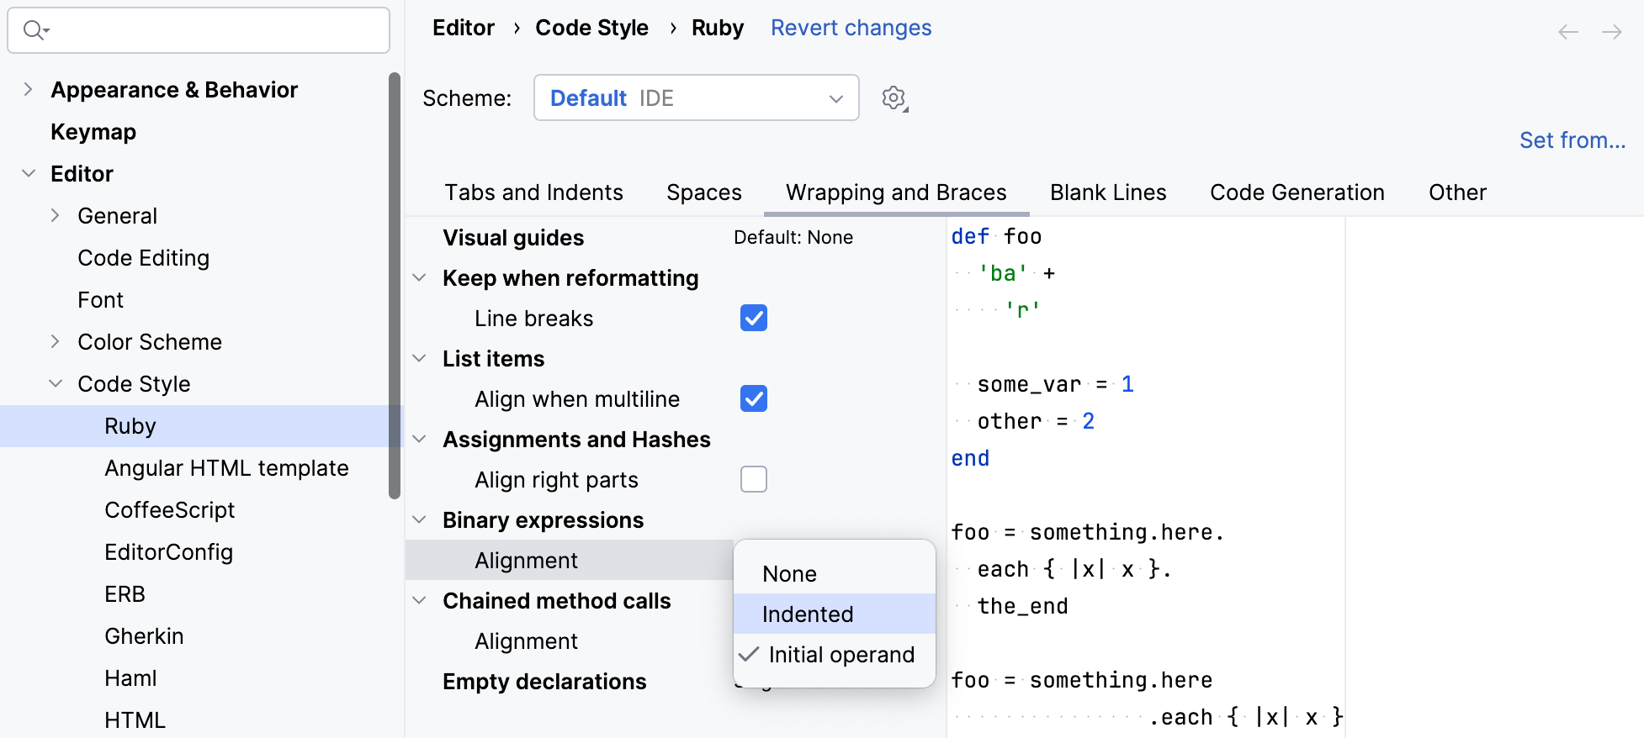Open the scheme gear settings icon

pyautogui.click(x=894, y=98)
